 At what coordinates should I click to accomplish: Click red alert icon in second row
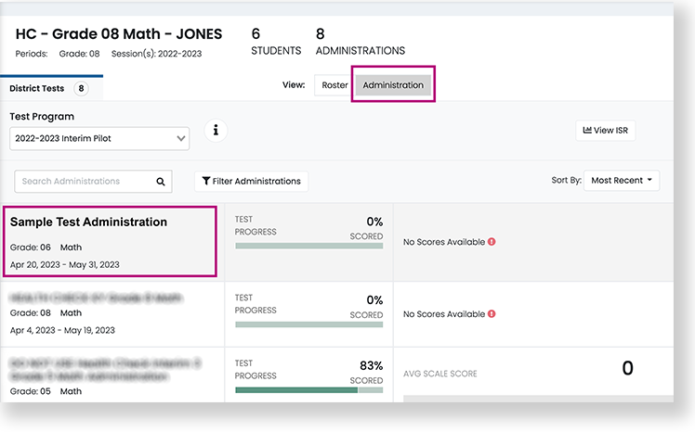tap(492, 314)
